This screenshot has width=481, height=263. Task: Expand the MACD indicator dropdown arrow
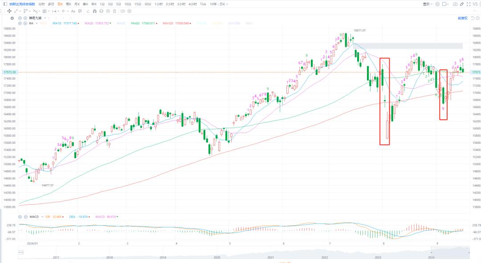41,217
